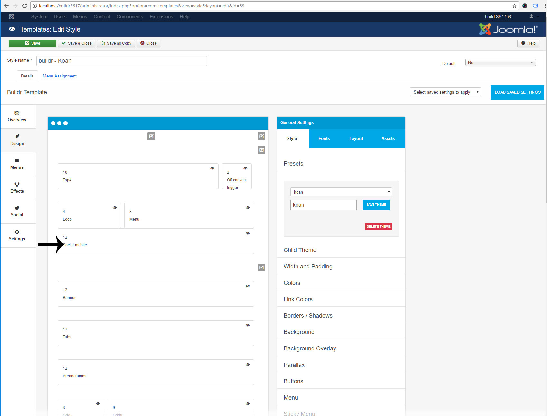Click edit icon above Top4 row center
The image size is (547, 416).
pos(151,136)
